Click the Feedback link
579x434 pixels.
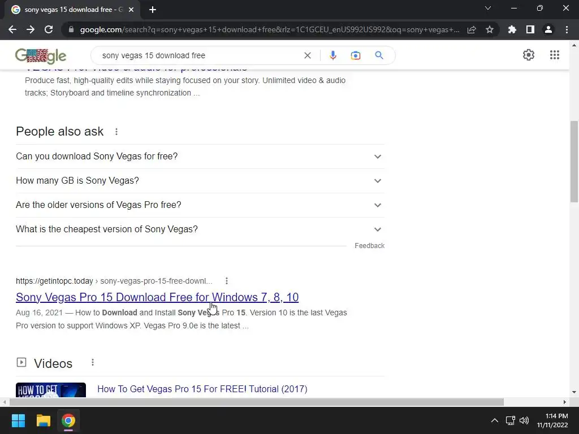[370, 246]
